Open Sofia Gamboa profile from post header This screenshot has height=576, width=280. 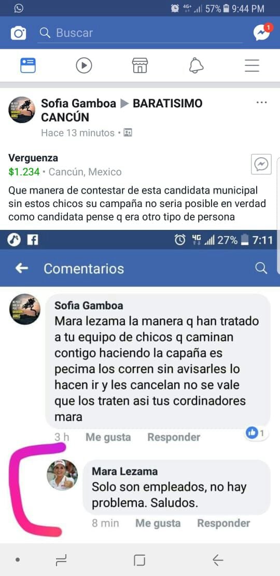[78, 103]
